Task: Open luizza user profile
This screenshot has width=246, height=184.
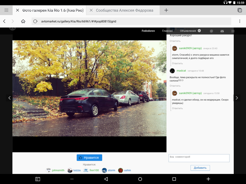Action: [77, 170]
